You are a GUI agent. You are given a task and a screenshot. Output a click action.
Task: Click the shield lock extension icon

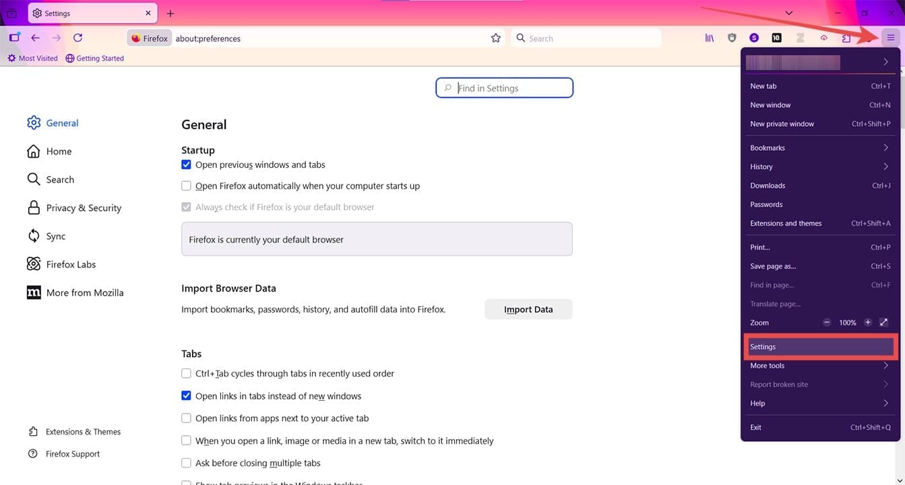732,38
